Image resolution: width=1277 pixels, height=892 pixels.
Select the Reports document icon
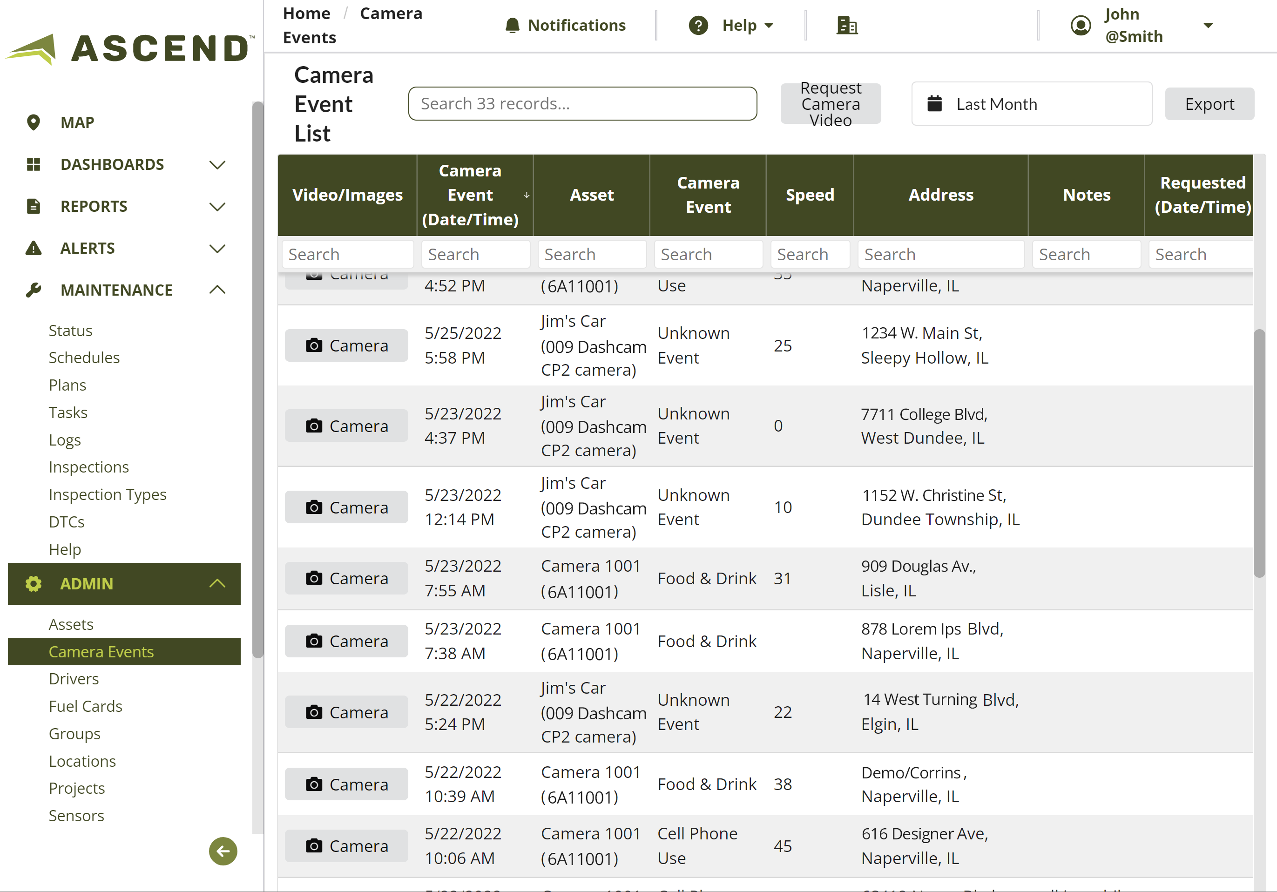(34, 206)
